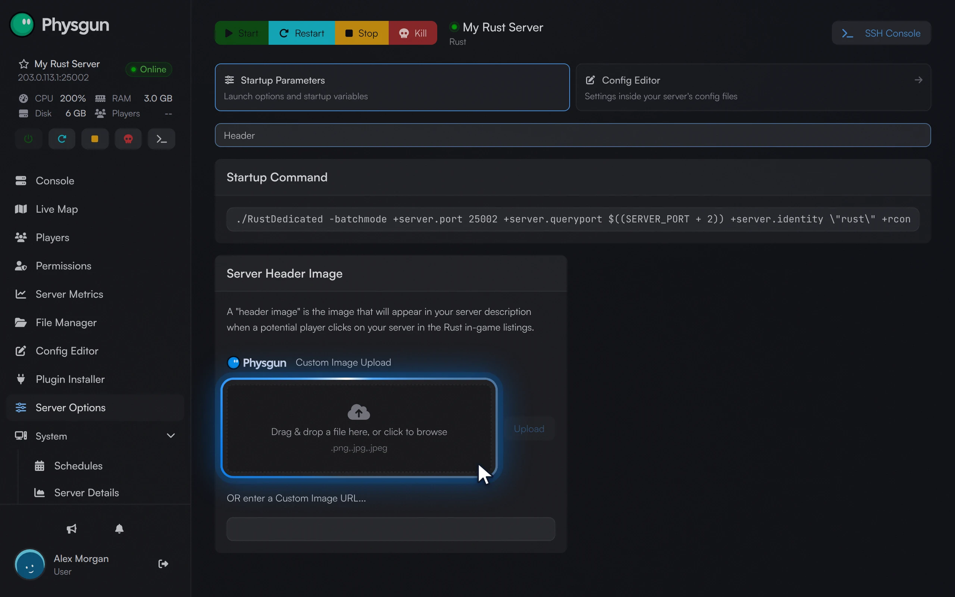This screenshot has width=955, height=597.
Task: Open the sidebar terminal console icon
Action: click(x=162, y=138)
